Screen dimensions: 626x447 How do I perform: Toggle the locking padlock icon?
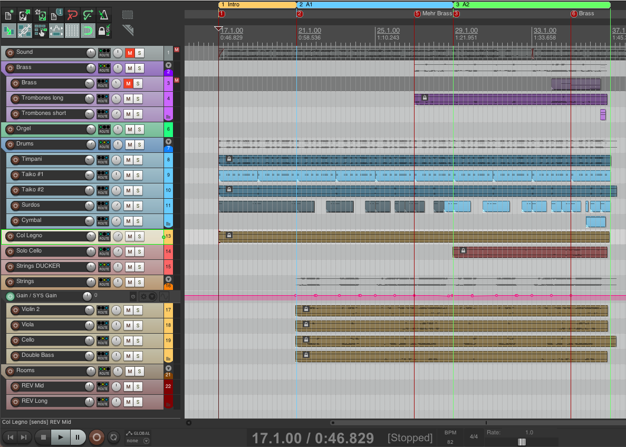104,31
